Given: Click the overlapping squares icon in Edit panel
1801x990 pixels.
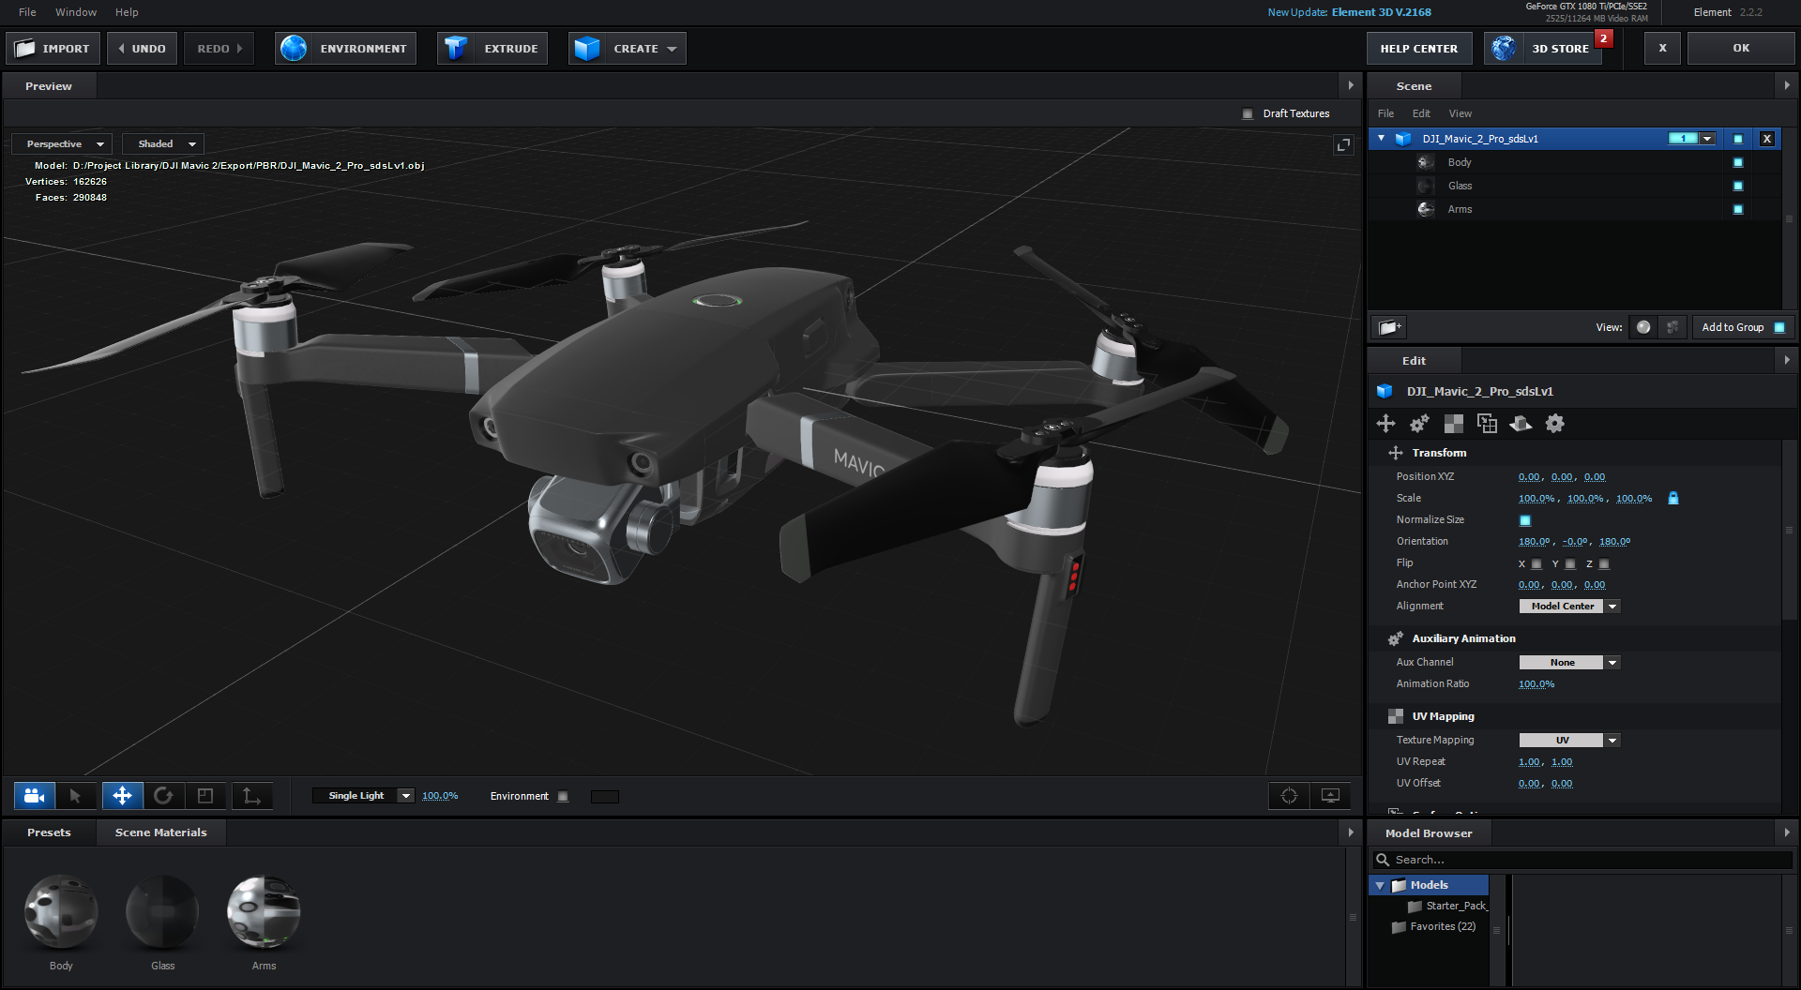Looking at the screenshot, I should [x=1487, y=424].
